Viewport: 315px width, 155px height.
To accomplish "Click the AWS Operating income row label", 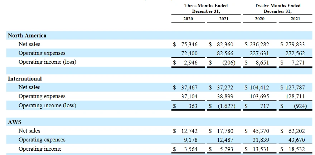I will [x=40, y=149].
